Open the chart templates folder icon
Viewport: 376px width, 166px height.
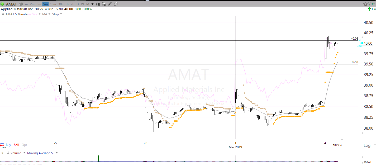tap(116, 4)
